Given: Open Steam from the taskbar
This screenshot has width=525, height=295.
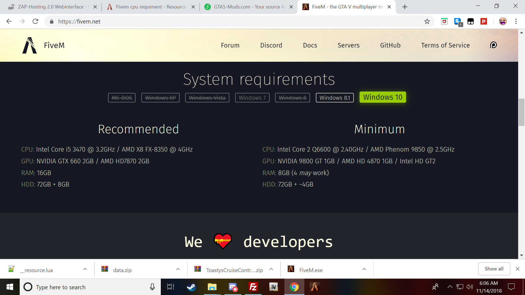Looking at the screenshot, I should click(x=191, y=287).
